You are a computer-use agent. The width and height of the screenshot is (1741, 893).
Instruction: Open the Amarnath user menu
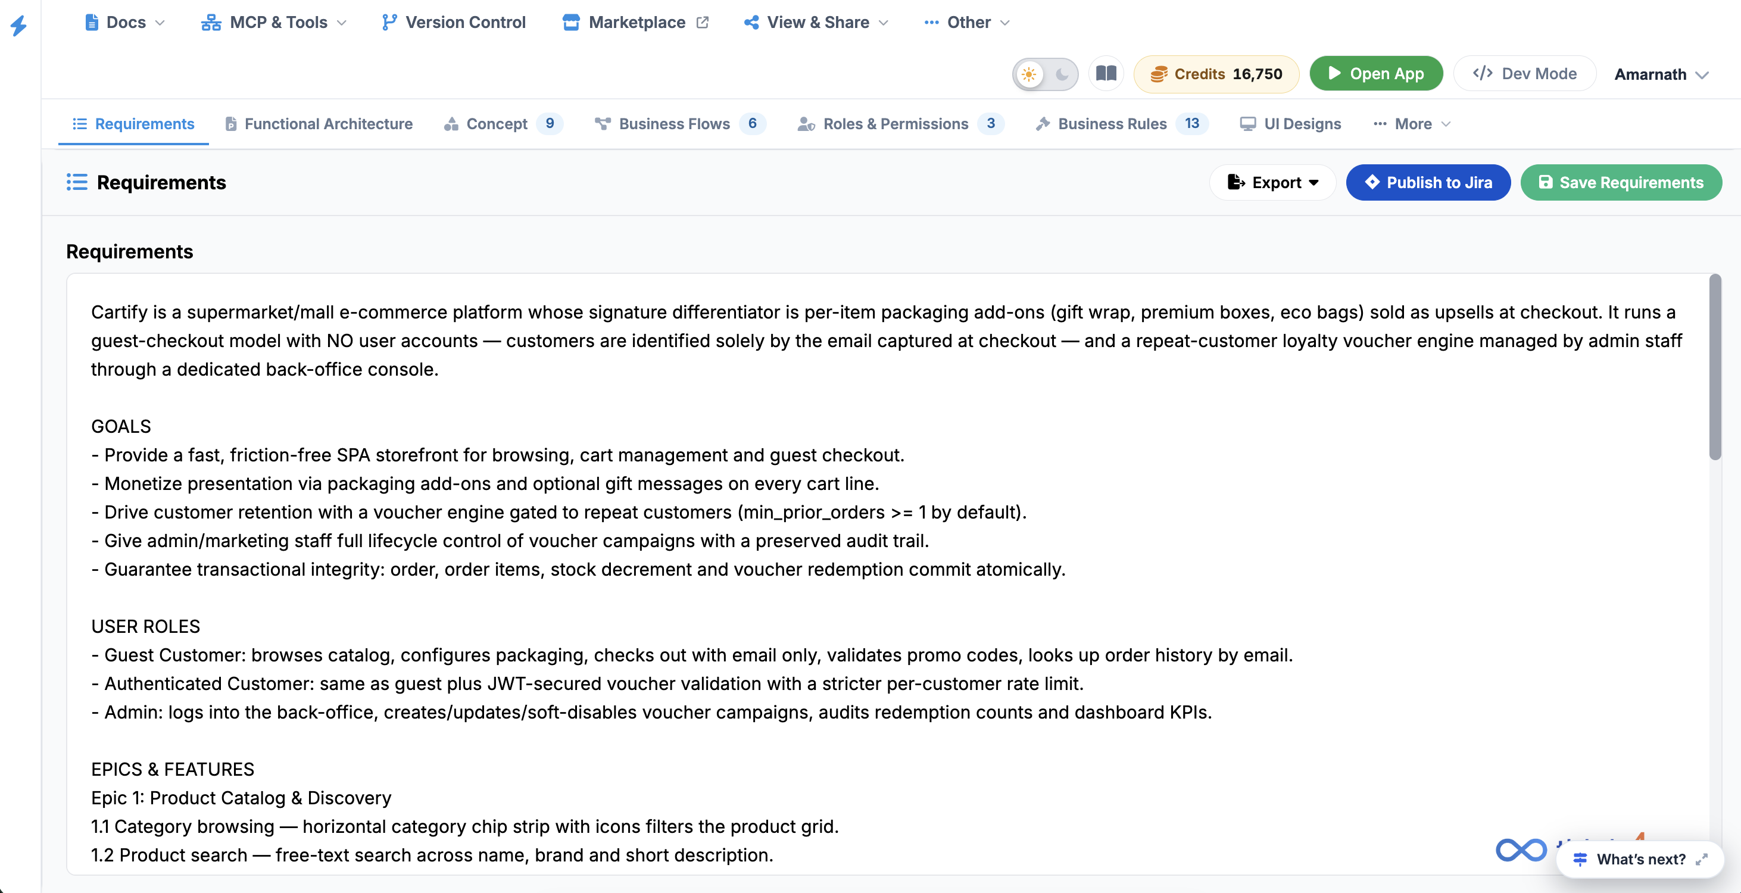[x=1661, y=74]
